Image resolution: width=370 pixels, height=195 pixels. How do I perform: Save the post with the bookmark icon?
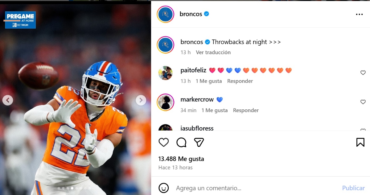click(360, 142)
